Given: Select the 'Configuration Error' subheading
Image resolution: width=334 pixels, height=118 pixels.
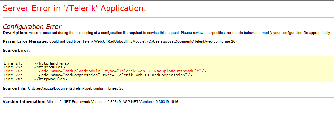Looking at the screenshot, I should point(32,27).
